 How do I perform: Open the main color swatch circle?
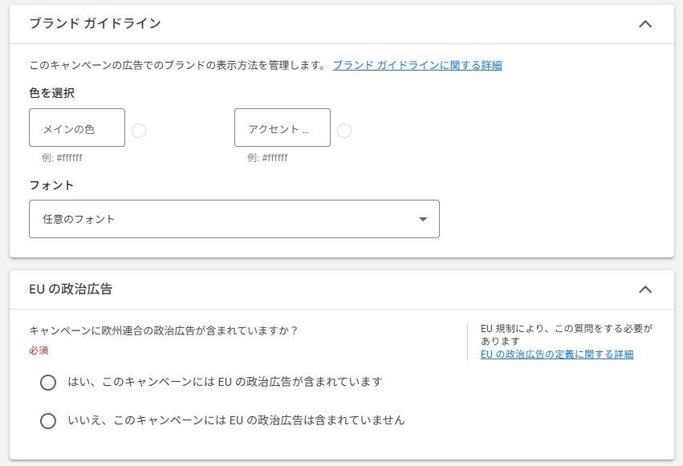coord(139,131)
